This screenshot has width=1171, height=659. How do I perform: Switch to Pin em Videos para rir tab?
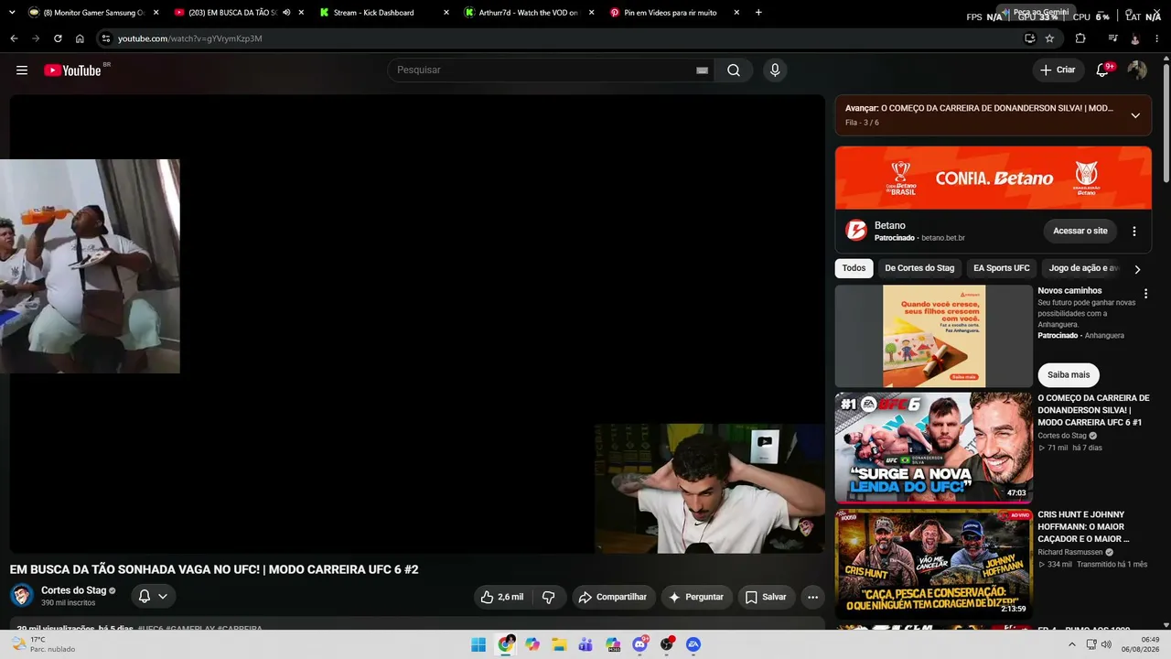pos(674,13)
